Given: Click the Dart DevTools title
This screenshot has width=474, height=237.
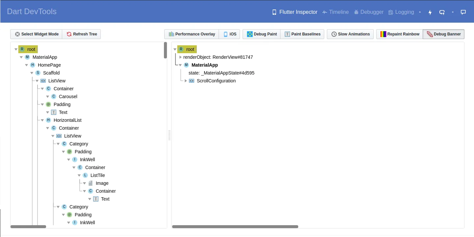Looking at the screenshot, I should [x=32, y=11].
